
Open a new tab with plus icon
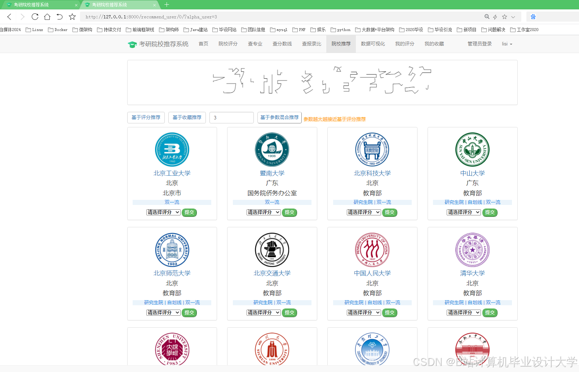click(167, 5)
